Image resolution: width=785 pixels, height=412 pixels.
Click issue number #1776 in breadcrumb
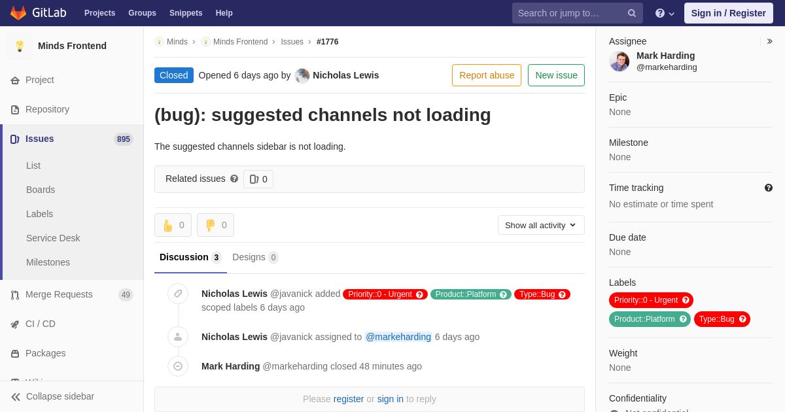[x=327, y=42]
